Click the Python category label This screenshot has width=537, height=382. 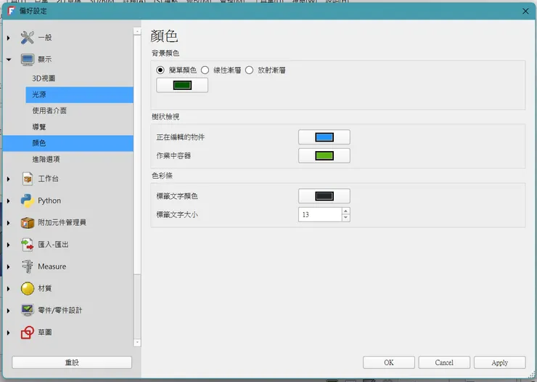(x=49, y=200)
